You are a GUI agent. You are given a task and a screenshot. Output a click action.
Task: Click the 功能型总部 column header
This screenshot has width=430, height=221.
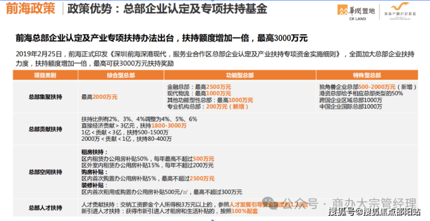point(239,75)
